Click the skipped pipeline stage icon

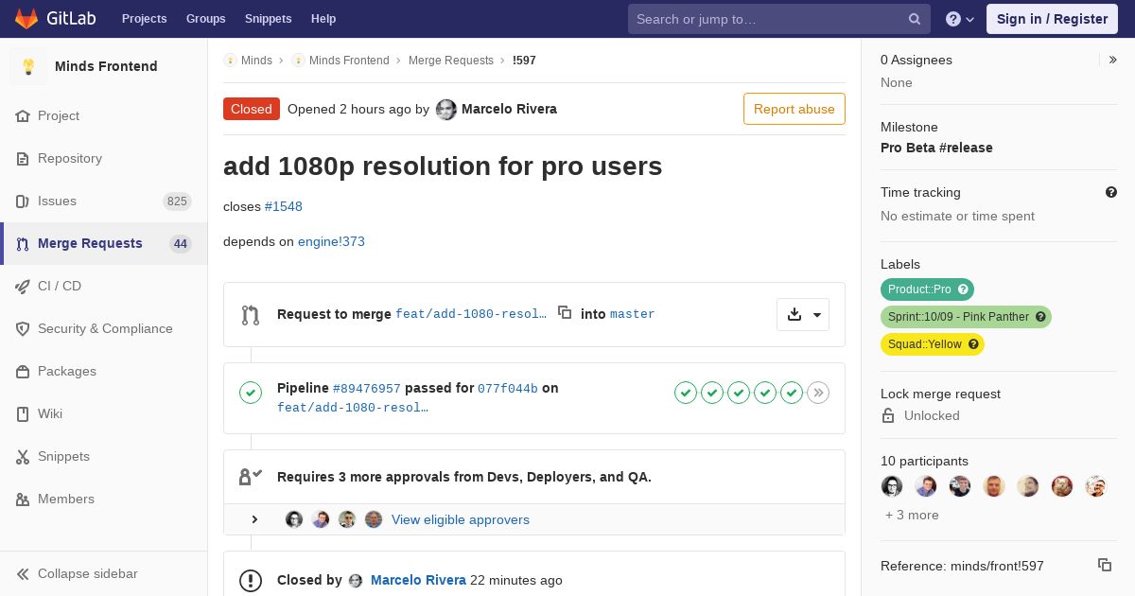pyautogui.click(x=818, y=393)
